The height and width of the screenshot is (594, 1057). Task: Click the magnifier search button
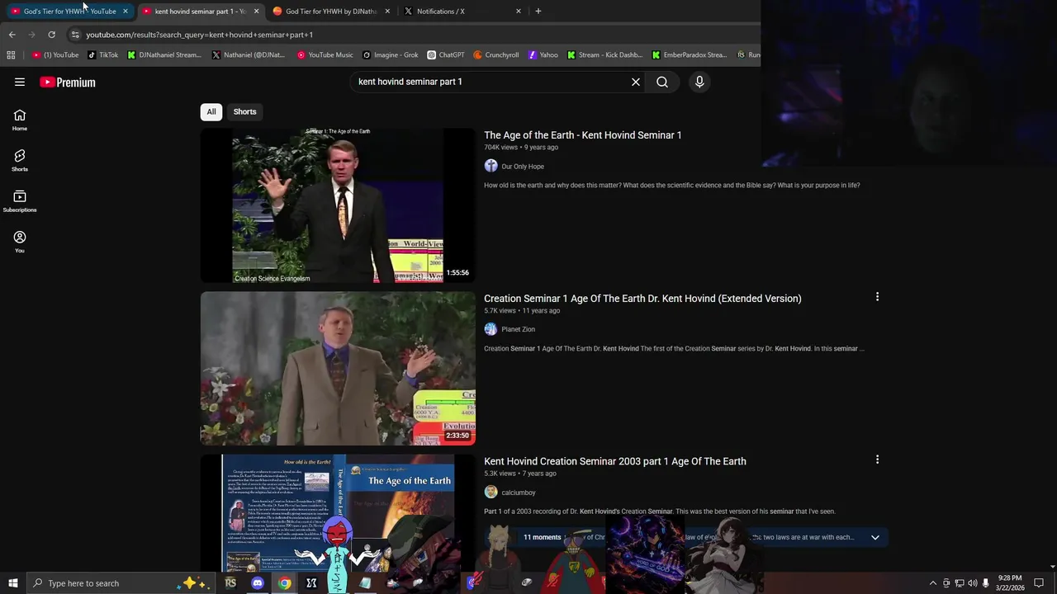(x=662, y=82)
